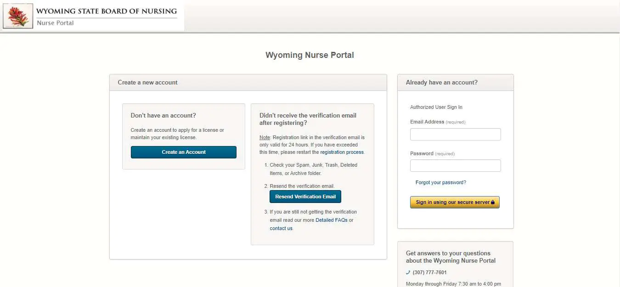
Task: Click the Authorized User Sign In heading
Action: (x=436, y=107)
